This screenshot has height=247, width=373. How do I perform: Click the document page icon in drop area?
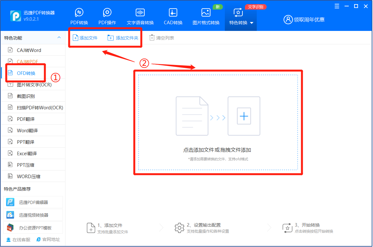pos(192,116)
